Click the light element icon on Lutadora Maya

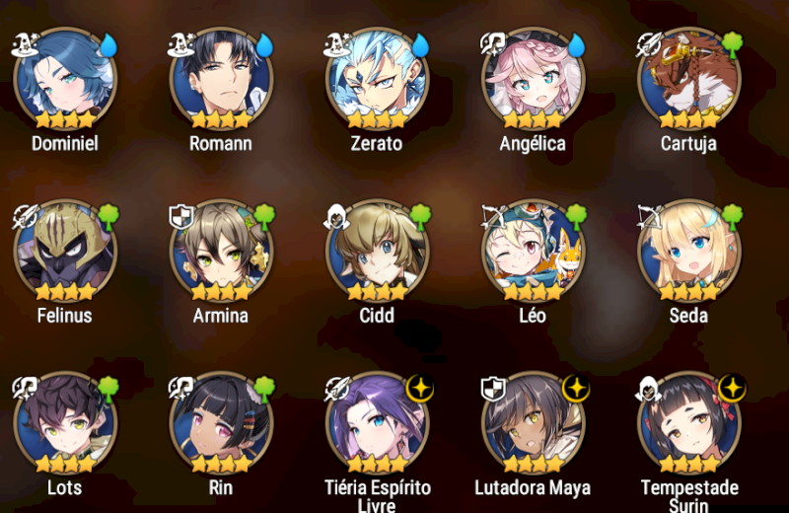click(x=576, y=389)
